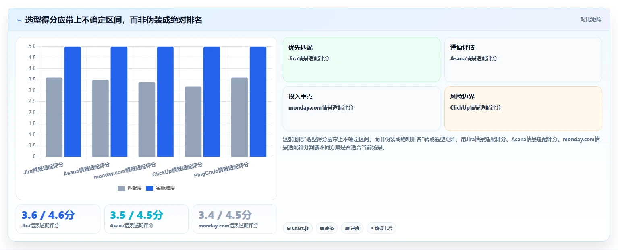Select the 谨慎评估 matrix card
The image size is (618, 250).
click(523, 60)
